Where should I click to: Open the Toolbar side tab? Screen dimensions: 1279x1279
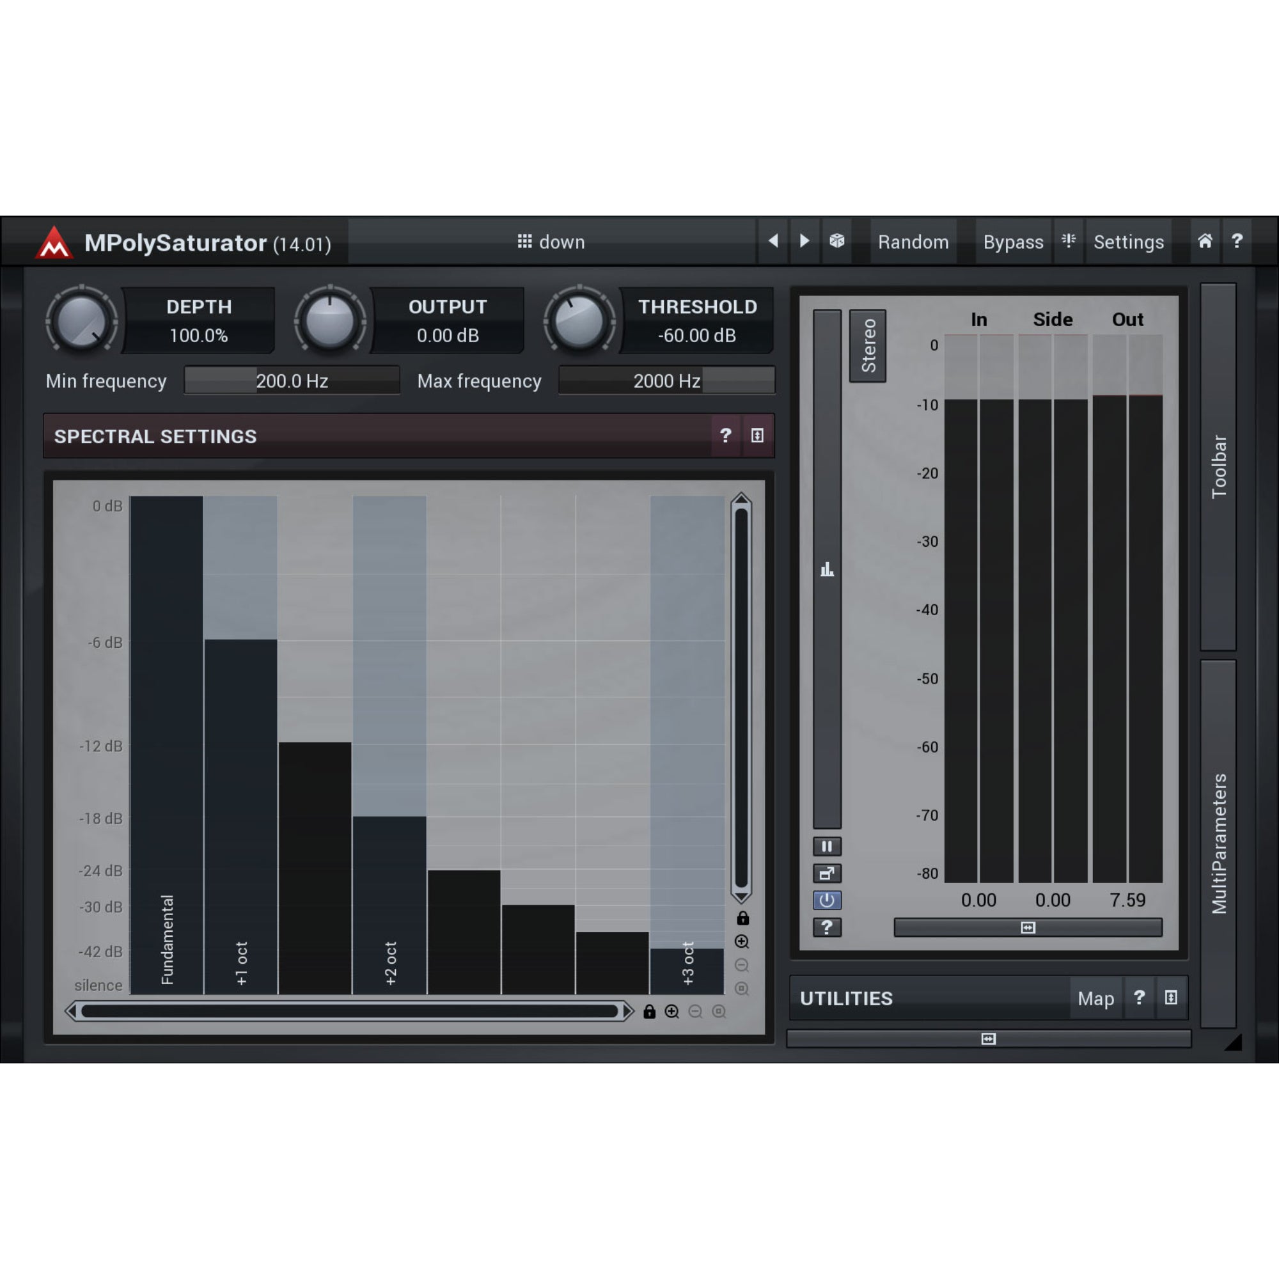1218,467
